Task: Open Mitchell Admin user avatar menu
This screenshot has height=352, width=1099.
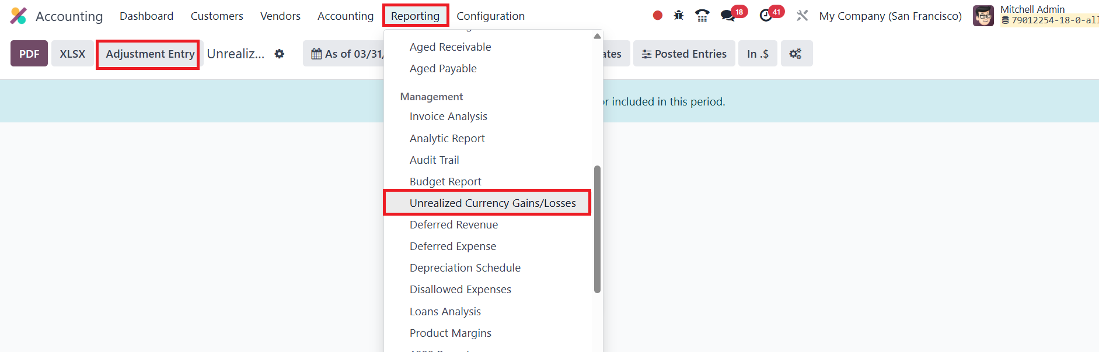Action: pos(983,16)
